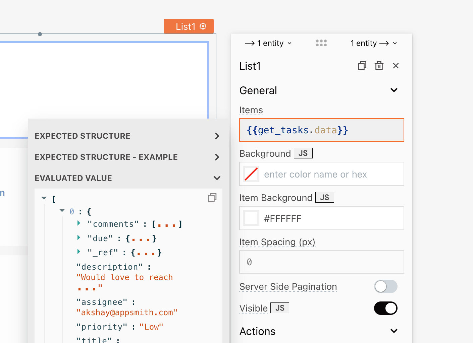The width and height of the screenshot is (473, 343).
Task: Copy the evaluated value to clipboard
Action: tap(212, 198)
